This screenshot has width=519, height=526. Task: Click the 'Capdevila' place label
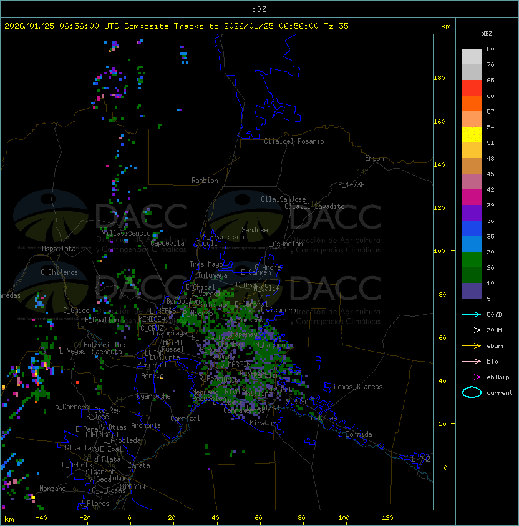pos(168,243)
